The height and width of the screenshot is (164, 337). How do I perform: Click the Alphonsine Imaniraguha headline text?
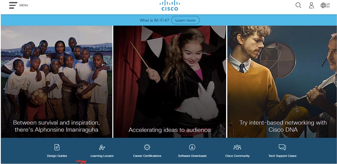pyautogui.click(x=57, y=126)
